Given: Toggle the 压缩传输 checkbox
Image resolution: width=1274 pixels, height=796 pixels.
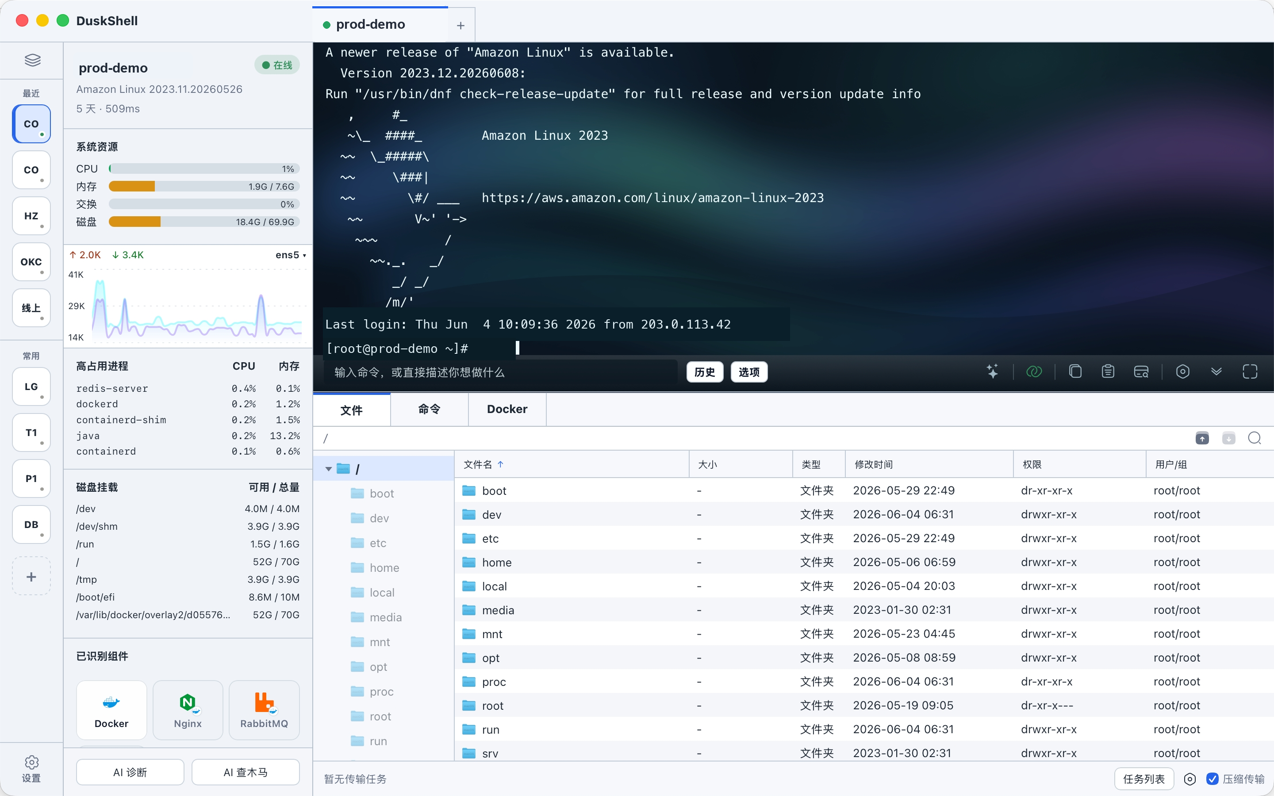Looking at the screenshot, I should [1213, 779].
